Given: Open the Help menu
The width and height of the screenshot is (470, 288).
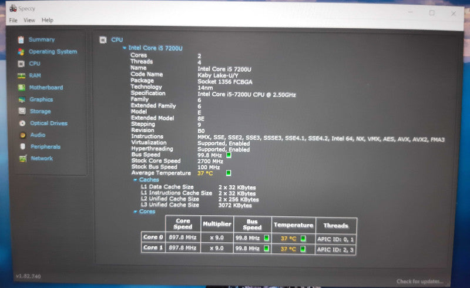Looking at the screenshot, I should pyautogui.click(x=48, y=20).
